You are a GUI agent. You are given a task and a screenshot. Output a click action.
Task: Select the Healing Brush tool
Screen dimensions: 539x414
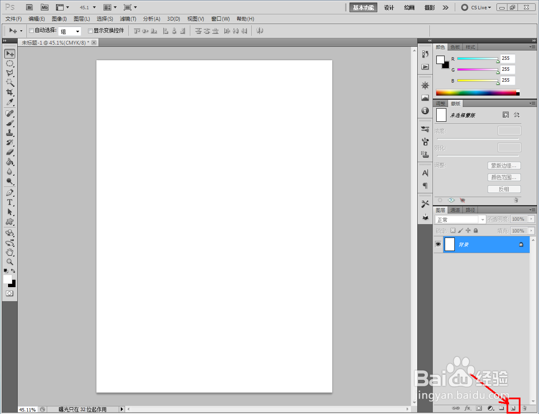pos(10,113)
